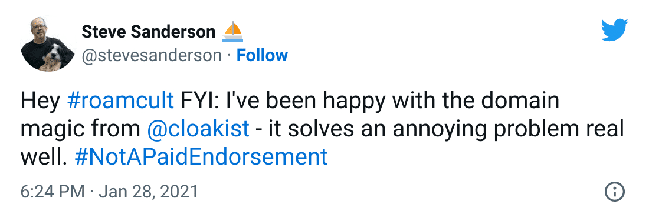
Task: Visit the @stevesanderson handle link
Action: point(152,55)
